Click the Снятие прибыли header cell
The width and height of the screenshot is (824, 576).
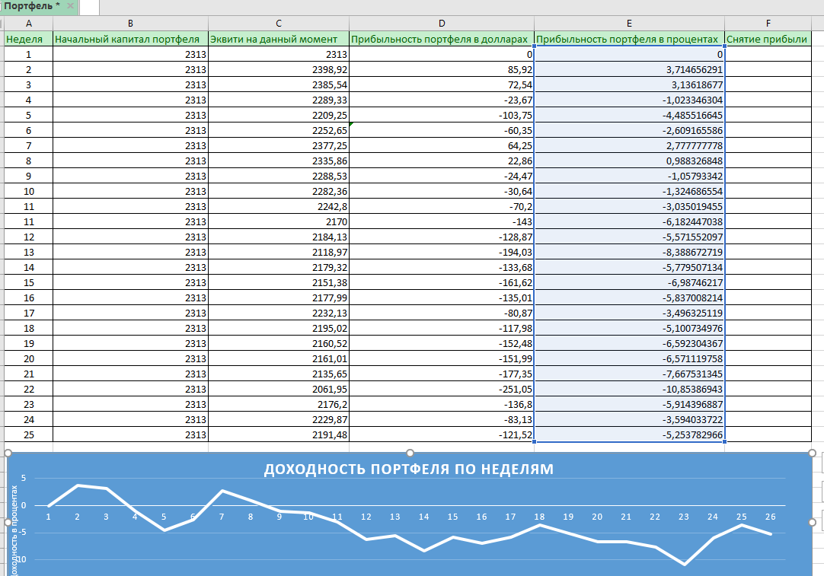click(x=768, y=39)
